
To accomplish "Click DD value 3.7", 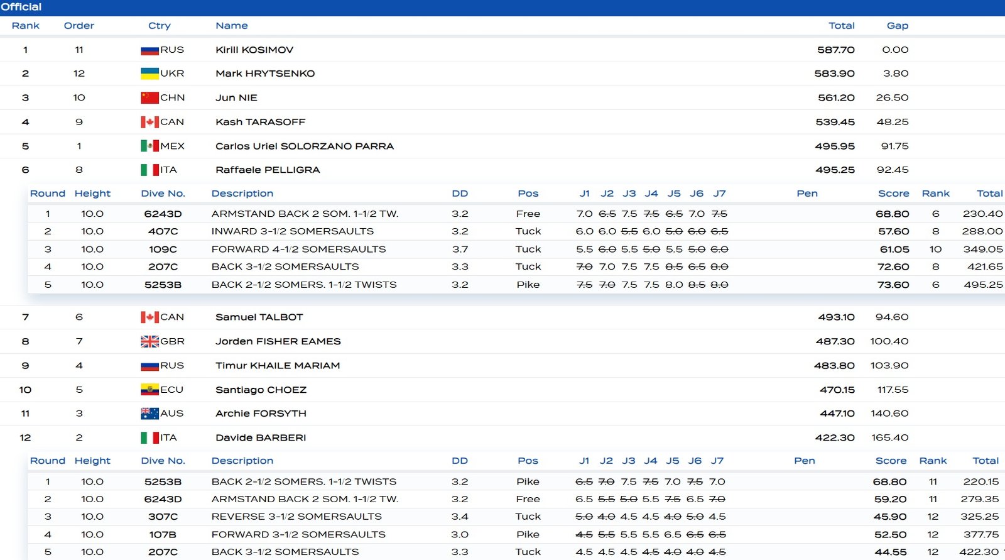I will (460, 250).
